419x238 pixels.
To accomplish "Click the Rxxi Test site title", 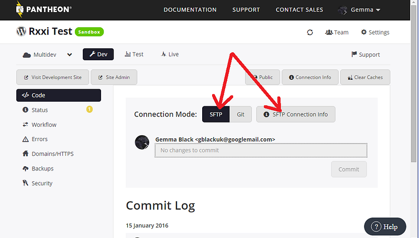I will tap(50, 31).
